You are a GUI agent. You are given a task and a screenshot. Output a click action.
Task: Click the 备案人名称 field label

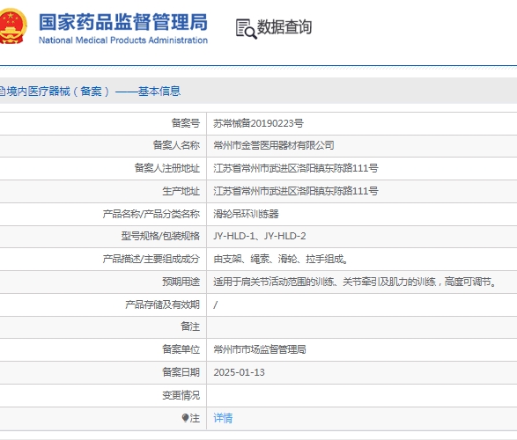(x=176, y=145)
